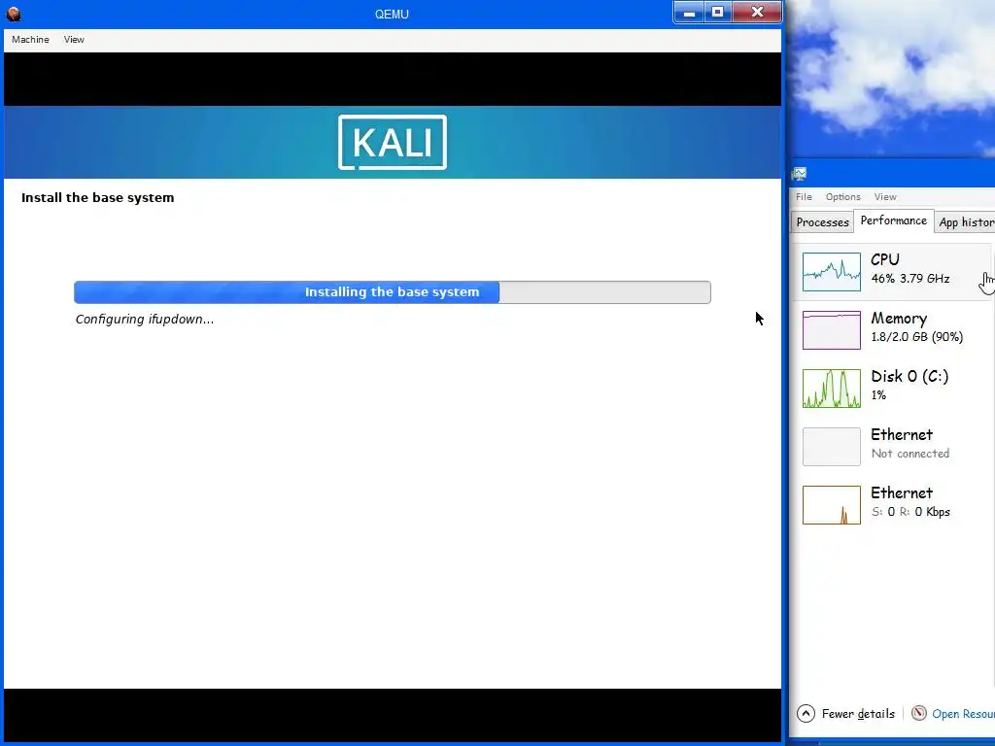Select the Not connected Ethernet graph thumbnail
The image size is (995, 746).
coord(832,447)
